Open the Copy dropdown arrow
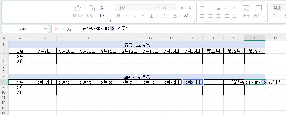The width and height of the screenshot is (286, 115). 107,16
